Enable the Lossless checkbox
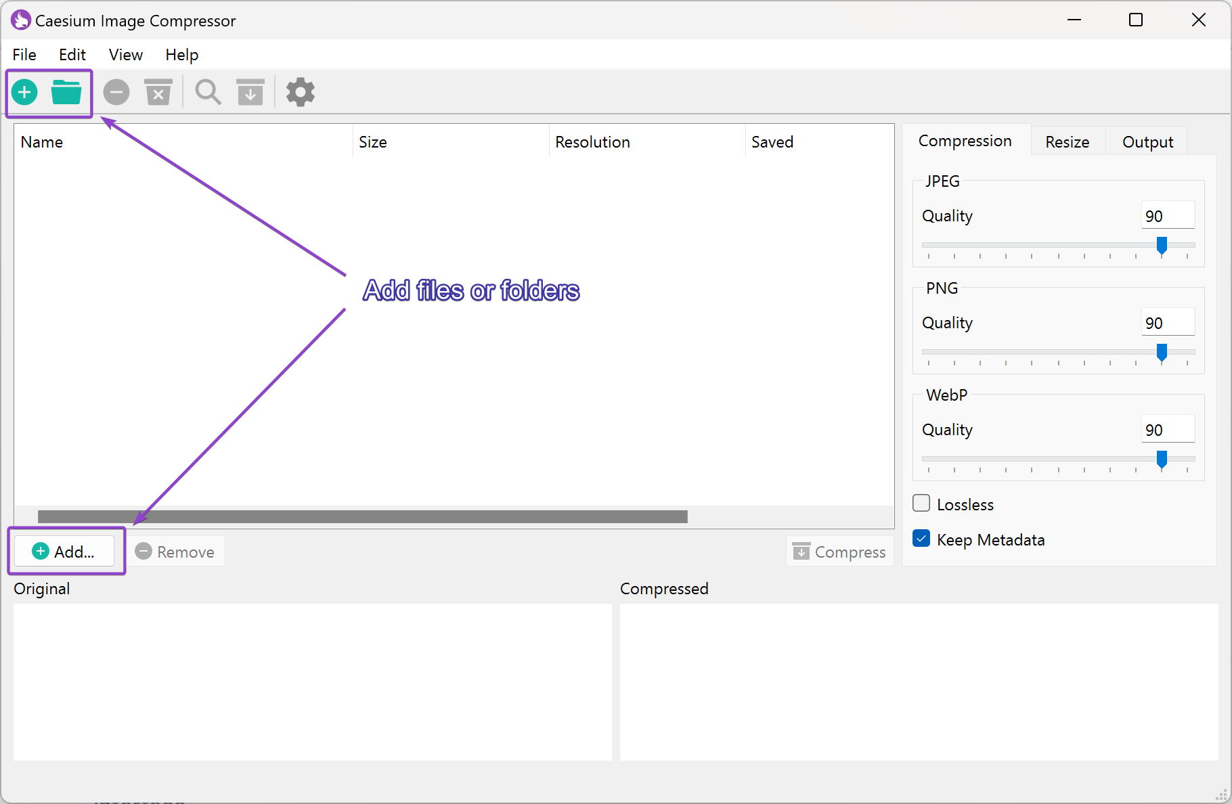The width and height of the screenshot is (1232, 804). pos(921,504)
